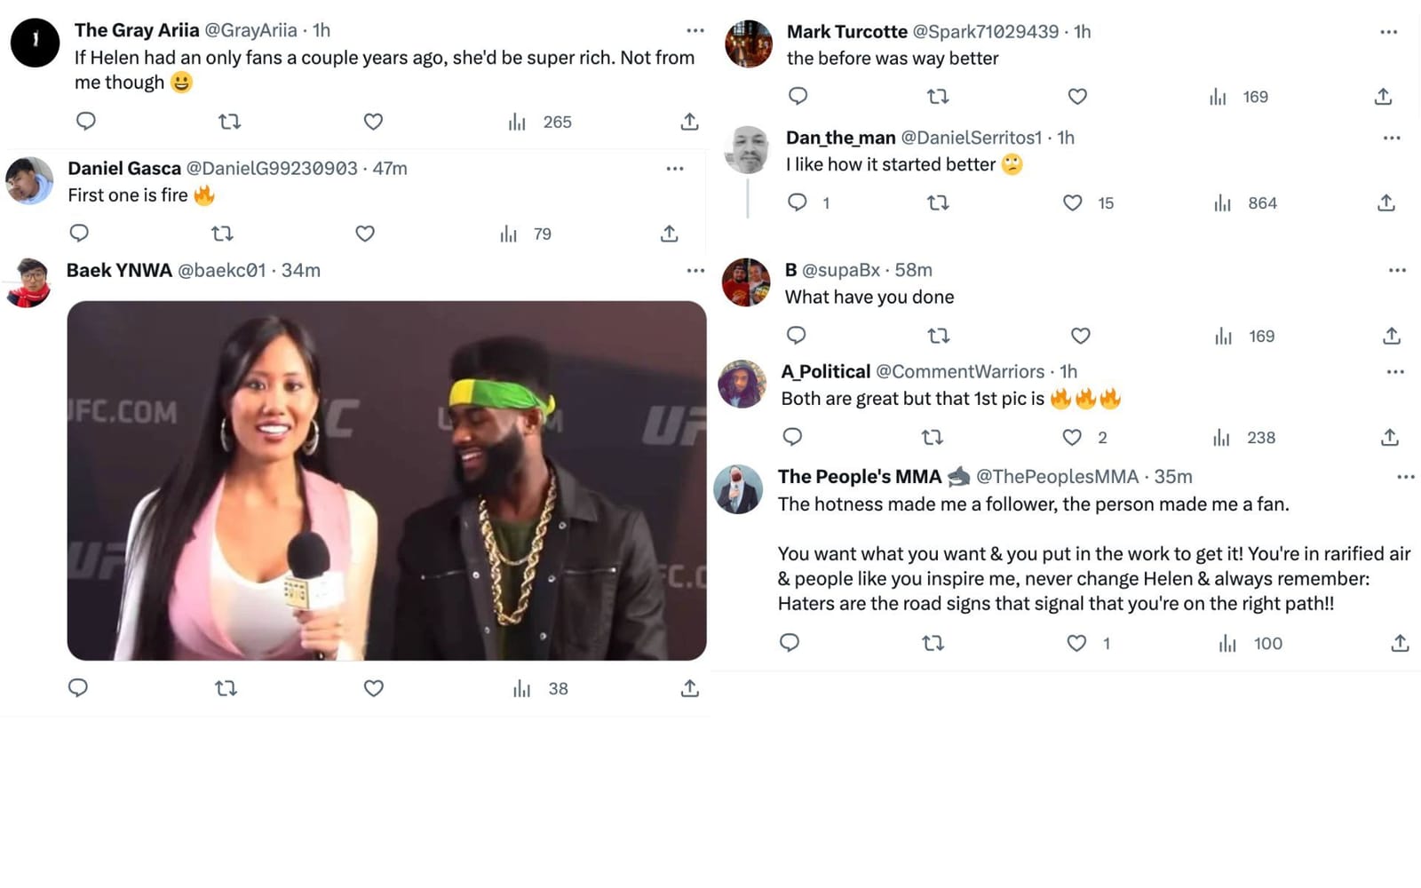Open the @ThePeoplesMMA handle link
The height and width of the screenshot is (888, 1421).
pyautogui.click(x=1057, y=477)
